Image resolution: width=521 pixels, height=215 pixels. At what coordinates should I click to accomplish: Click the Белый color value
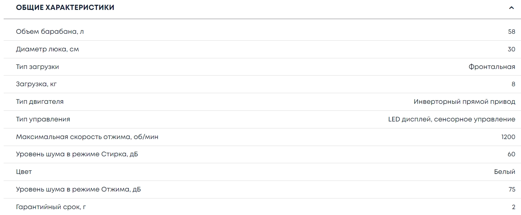tap(504, 172)
